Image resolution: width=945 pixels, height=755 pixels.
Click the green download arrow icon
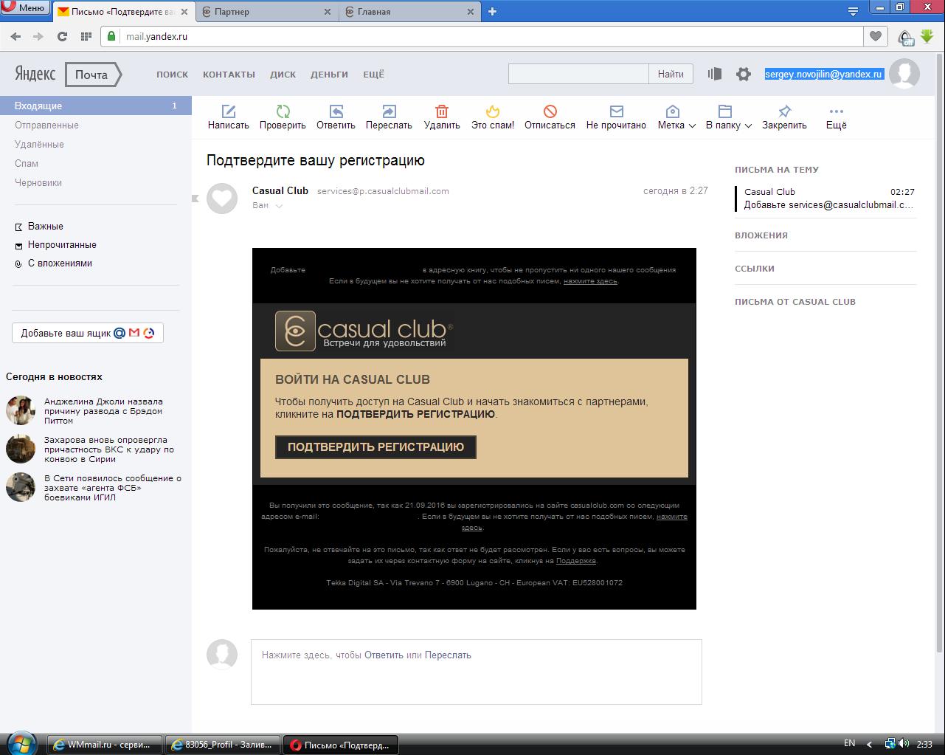pyautogui.click(x=927, y=36)
